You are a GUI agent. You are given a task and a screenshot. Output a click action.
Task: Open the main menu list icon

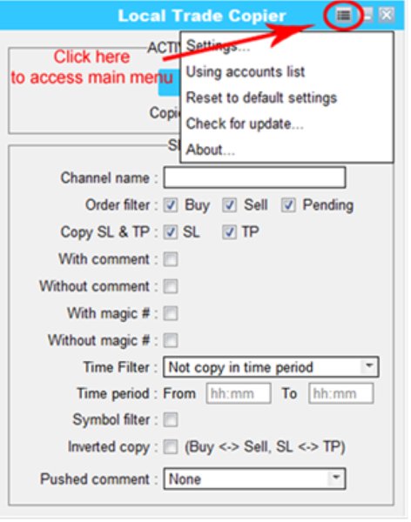pyautogui.click(x=344, y=15)
